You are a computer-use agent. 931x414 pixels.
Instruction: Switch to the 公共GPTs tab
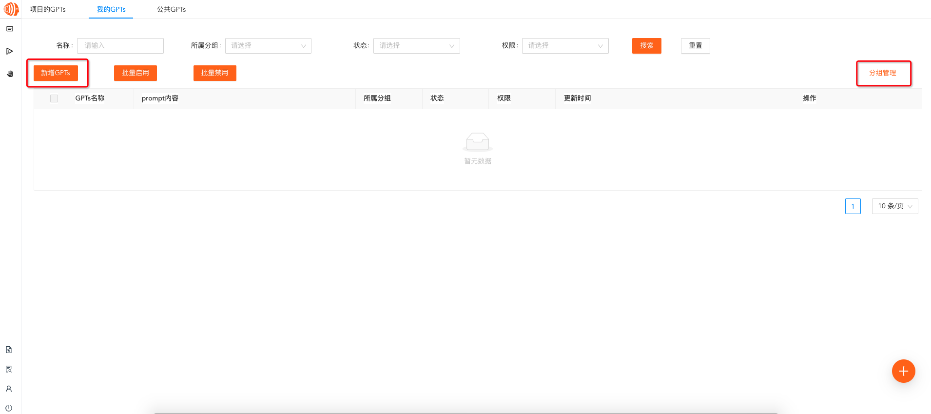(x=171, y=9)
